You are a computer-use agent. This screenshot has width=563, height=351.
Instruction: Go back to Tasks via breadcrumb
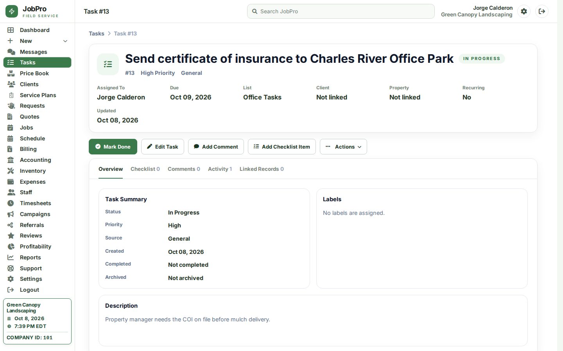point(97,34)
